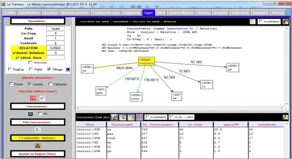Viewport: 292px width, 159px height.
Task: Switch to the Graphe tab
Action: [x=221, y=13]
